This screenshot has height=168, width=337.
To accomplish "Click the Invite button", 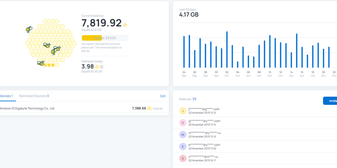I will click(x=330, y=101).
